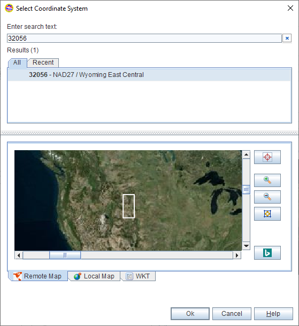299x326 pixels.
Task: Switch to the All results tab
Action: click(17, 63)
